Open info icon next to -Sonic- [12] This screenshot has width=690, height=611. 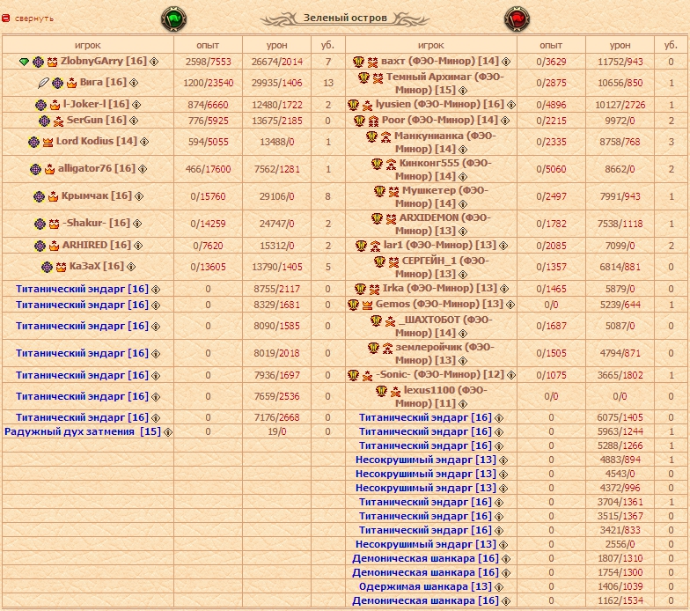click(x=510, y=375)
